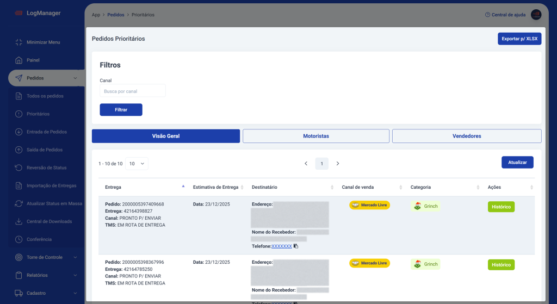
Task: Click the Minimizar Menu icon in sidebar
Action: [18, 42]
